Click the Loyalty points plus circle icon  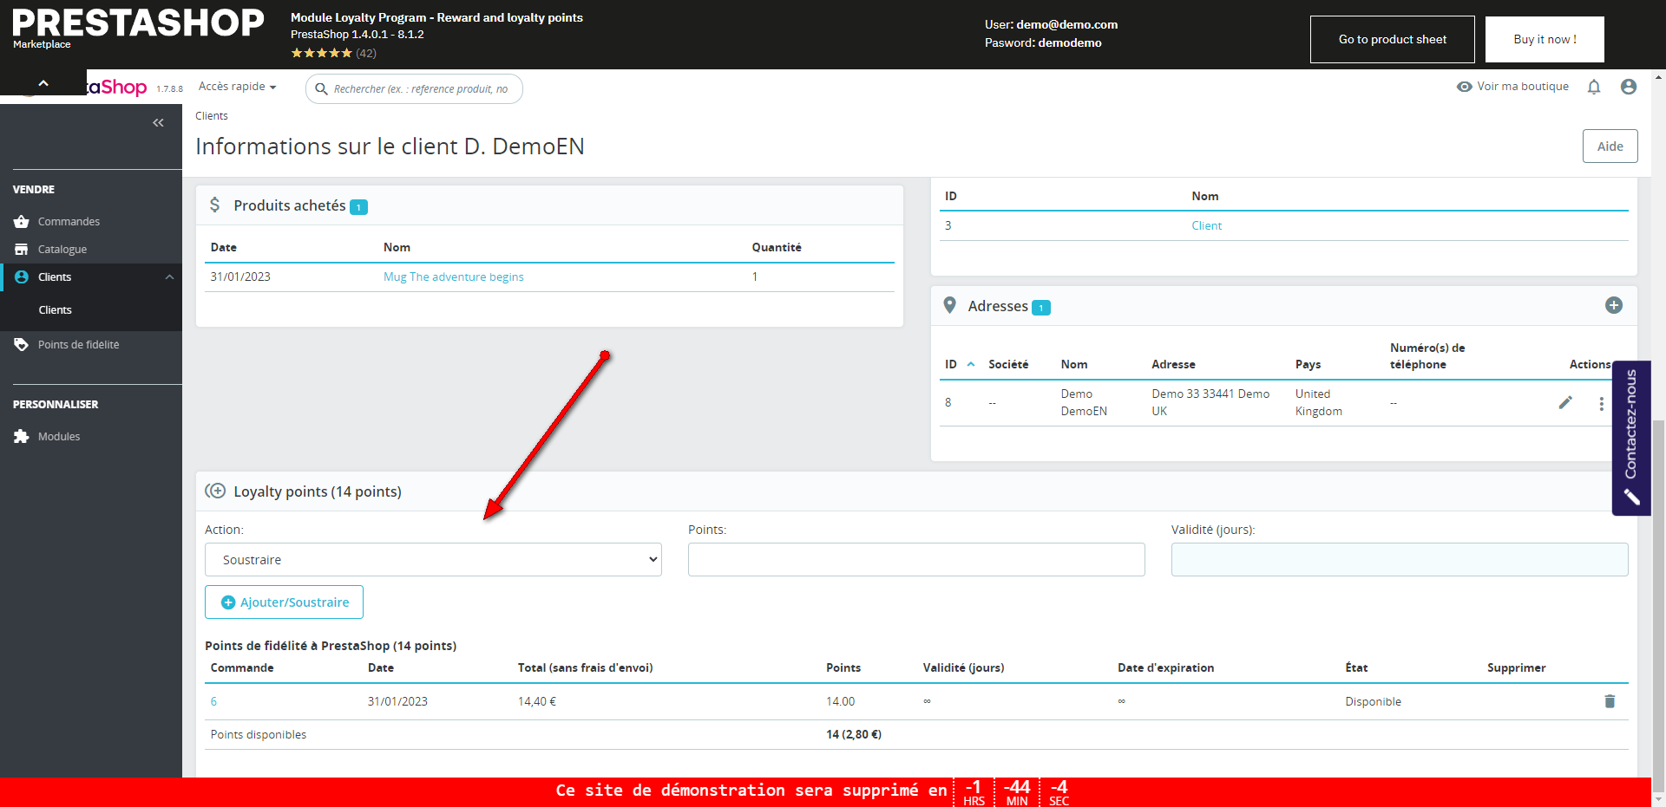(x=215, y=491)
